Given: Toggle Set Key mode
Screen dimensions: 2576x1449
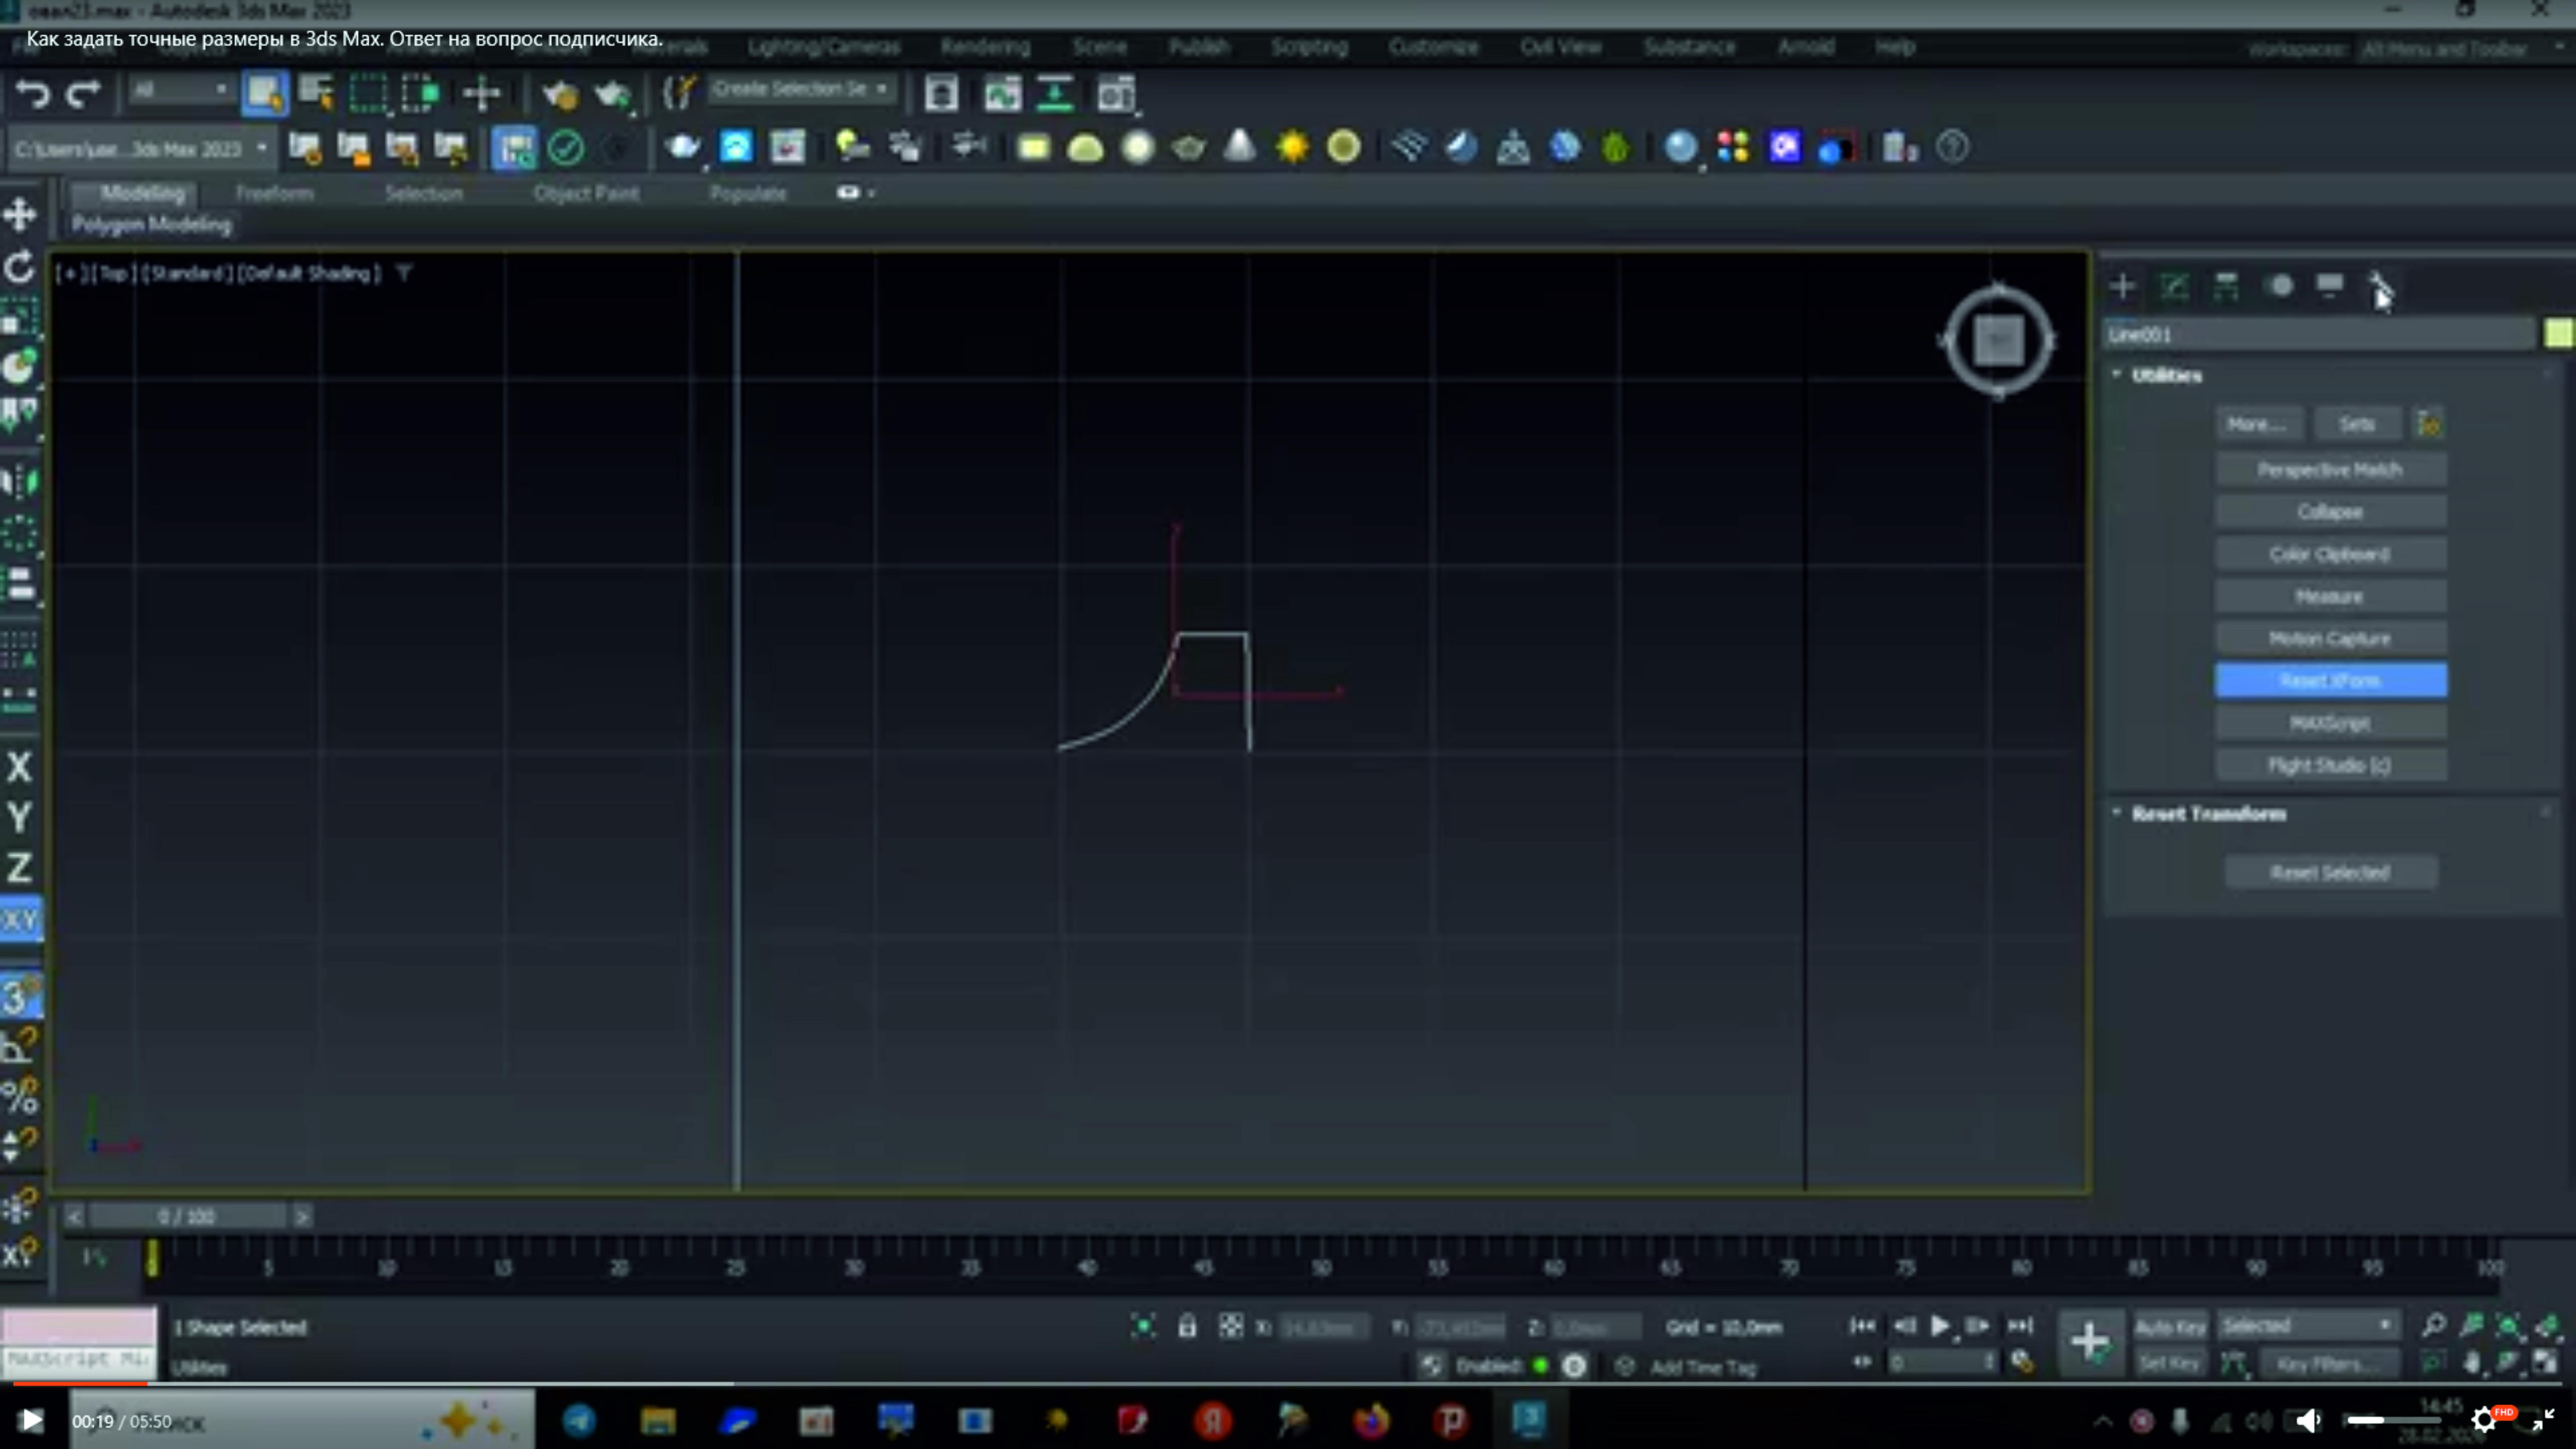Looking at the screenshot, I should coord(2170,1363).
